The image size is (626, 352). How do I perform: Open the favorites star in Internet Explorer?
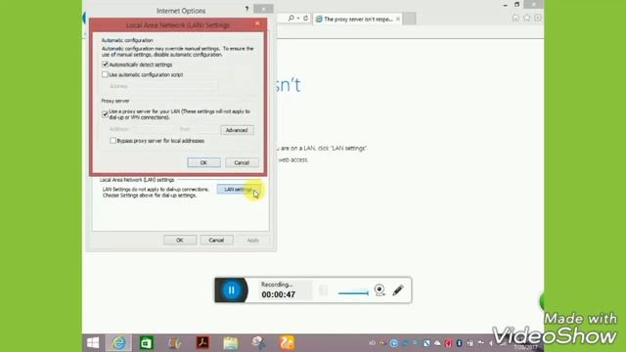[526, 18]
